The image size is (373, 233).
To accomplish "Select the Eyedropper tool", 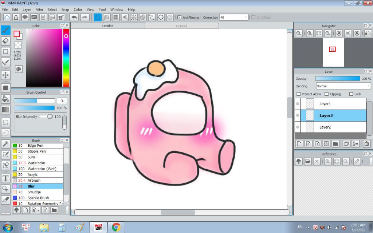I will coord(5,200).
